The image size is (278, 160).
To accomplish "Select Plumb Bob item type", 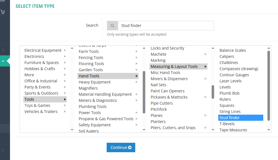I will click(229, 93).
